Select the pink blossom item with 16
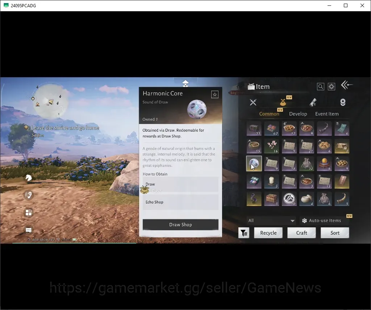Screen dimensions: 371x310 click(272, 146)
